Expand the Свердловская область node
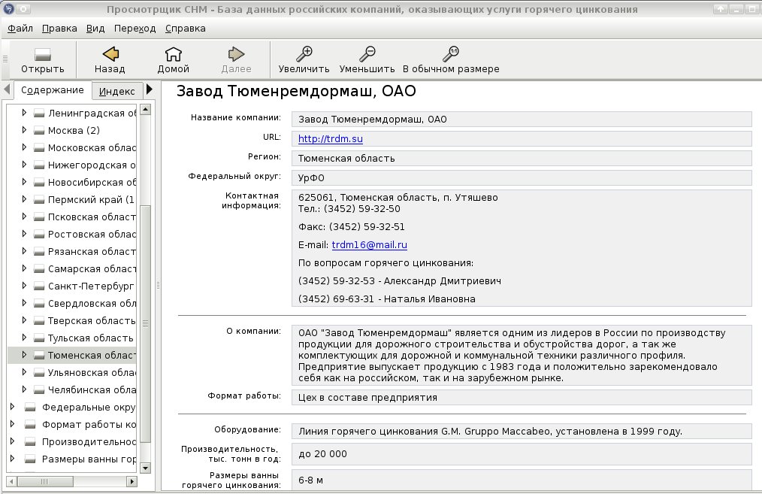The height and width of the screenshot is (494, 762). (24, 302)
